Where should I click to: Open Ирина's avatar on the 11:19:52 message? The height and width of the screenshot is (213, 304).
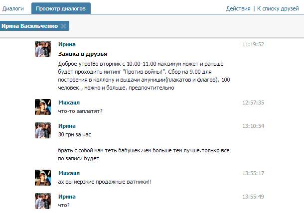point(42,49)
